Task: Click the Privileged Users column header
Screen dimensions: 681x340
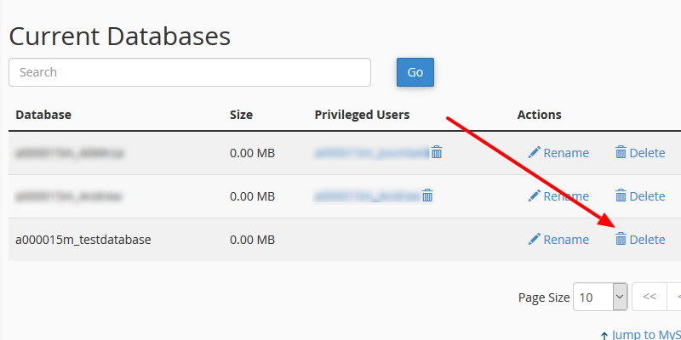Action: [362, 115]
